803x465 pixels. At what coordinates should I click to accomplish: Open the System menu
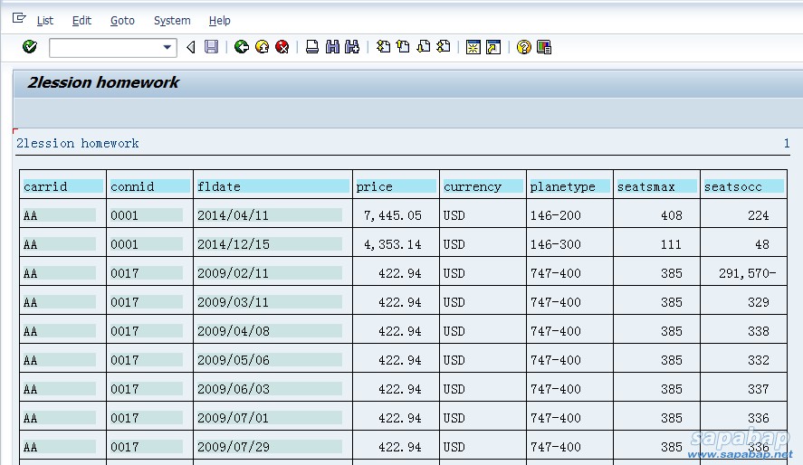click(x=172, y=20)
